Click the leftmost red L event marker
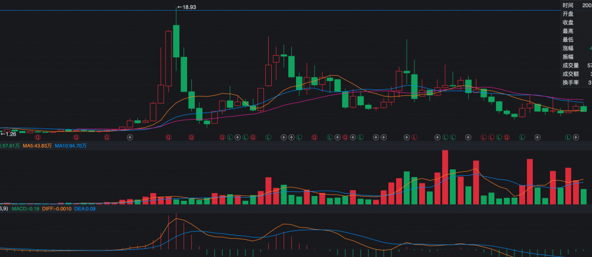 [x=414, y=137]
